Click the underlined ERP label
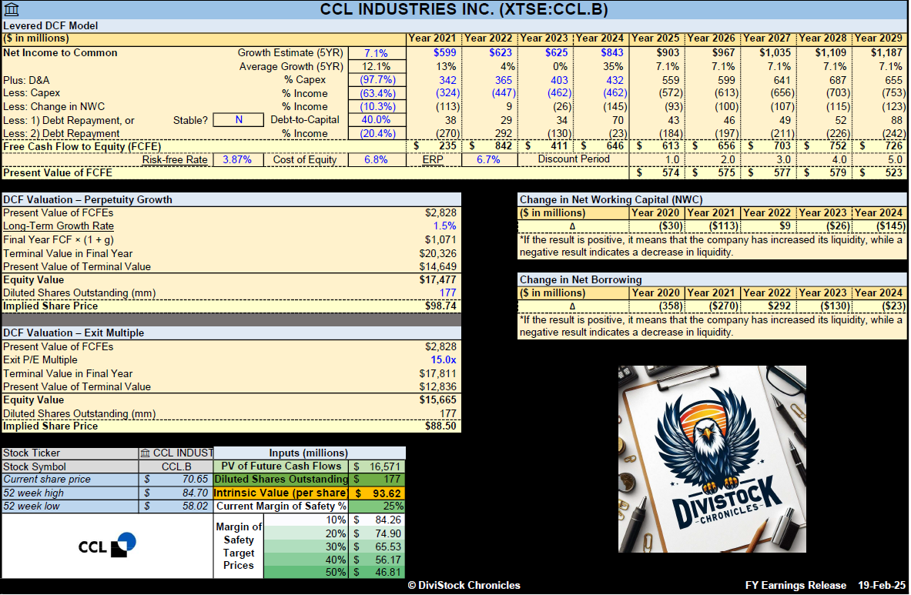The width and height of the screenshot is (911, 595). click(x=433, y=159)
